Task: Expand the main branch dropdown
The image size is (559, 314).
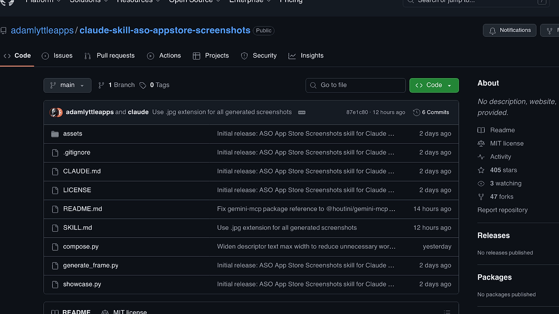Action: click(67, 85)
